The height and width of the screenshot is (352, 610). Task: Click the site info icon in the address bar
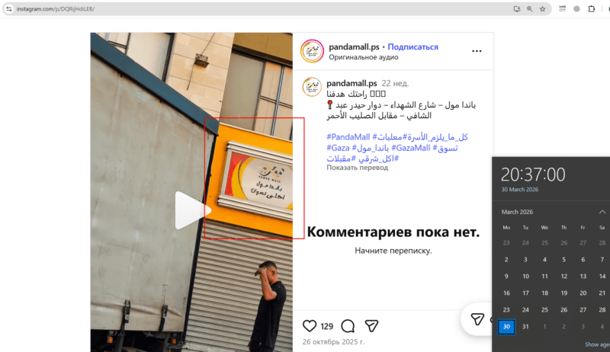click(8, 8)
